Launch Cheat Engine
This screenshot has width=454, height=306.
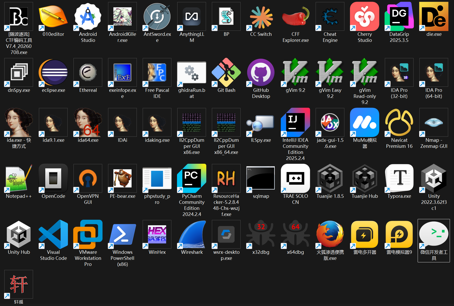pyautogui.click(x=330, y=16)
